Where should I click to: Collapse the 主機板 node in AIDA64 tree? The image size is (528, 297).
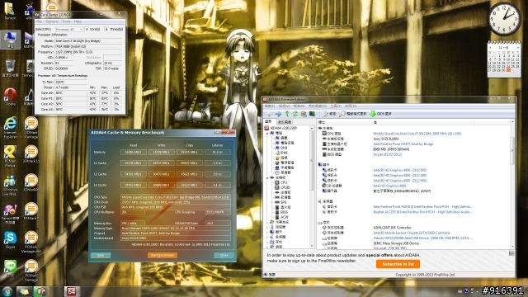[x=268, y=177]
